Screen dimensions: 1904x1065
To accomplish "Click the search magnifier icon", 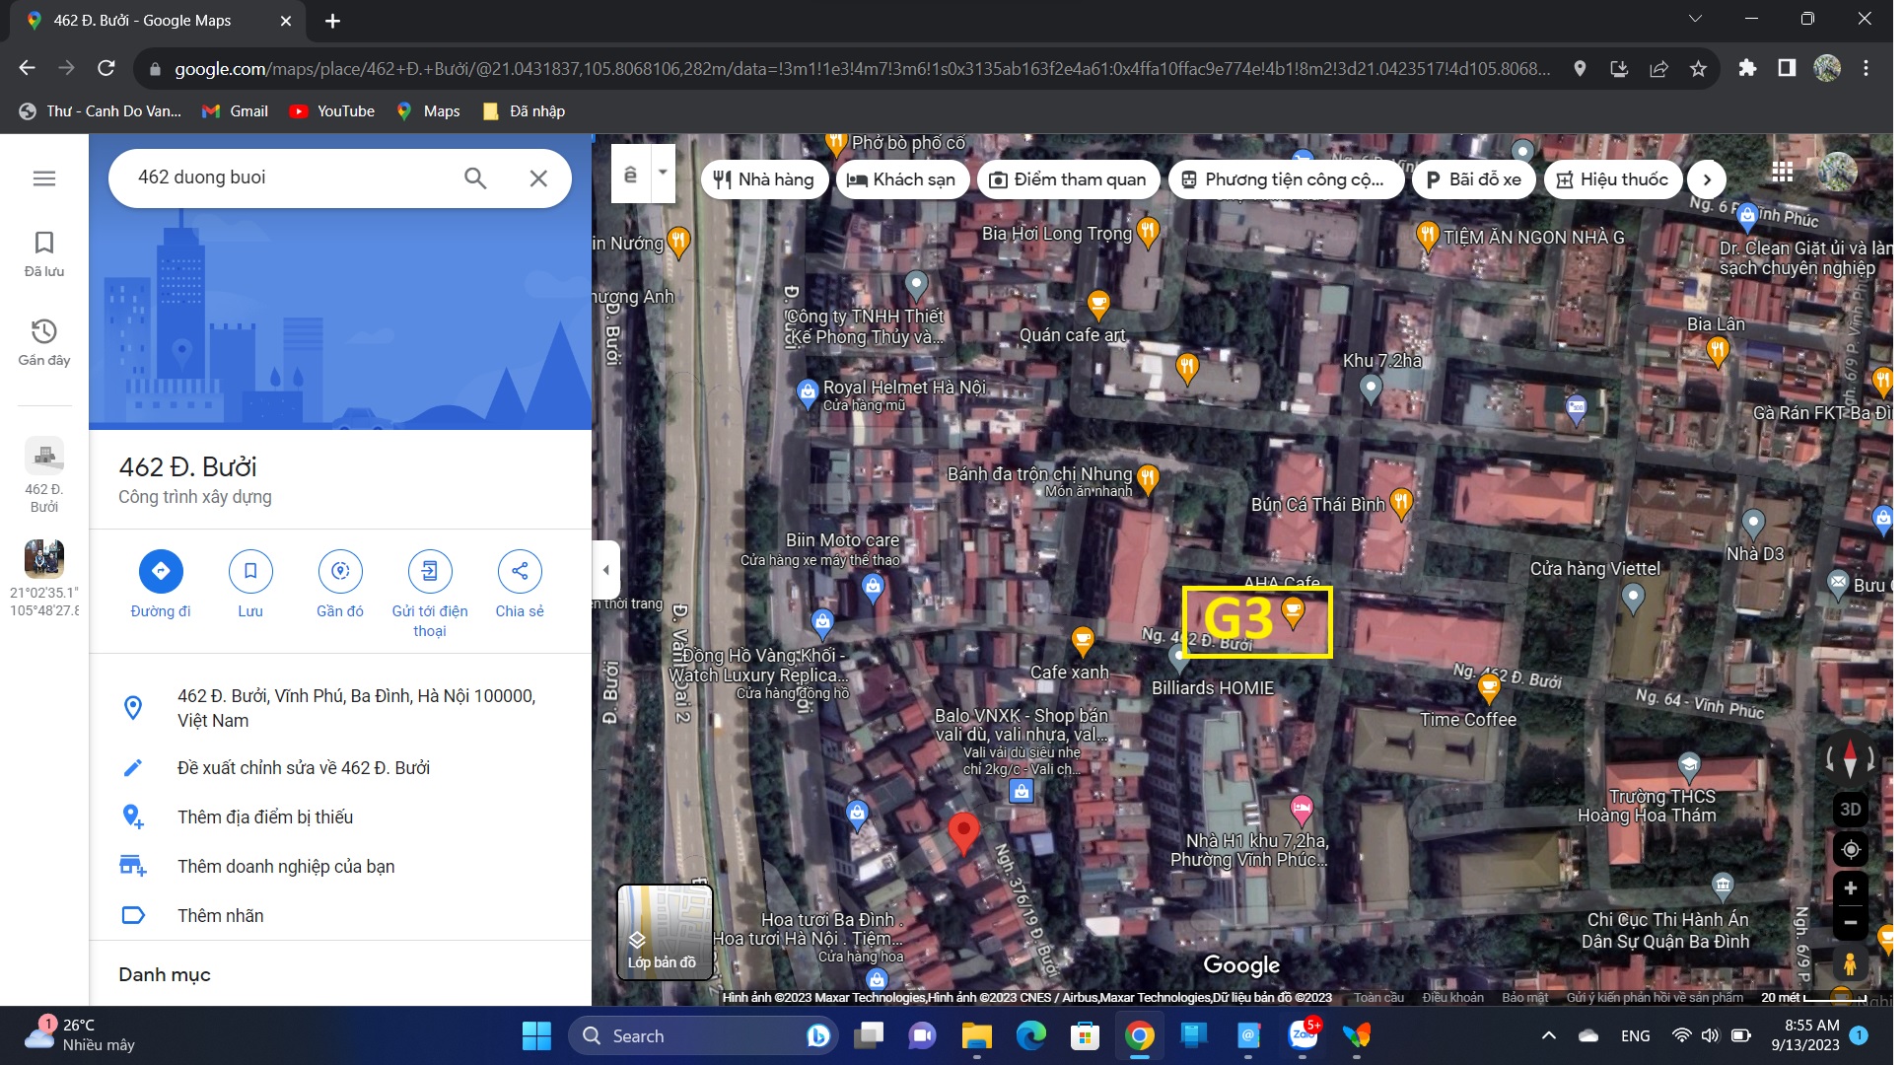I will (475, 178).
